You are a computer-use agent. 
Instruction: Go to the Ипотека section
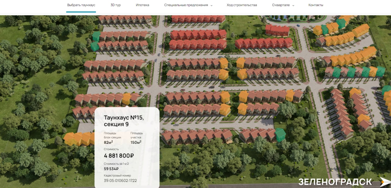point(142,5)
